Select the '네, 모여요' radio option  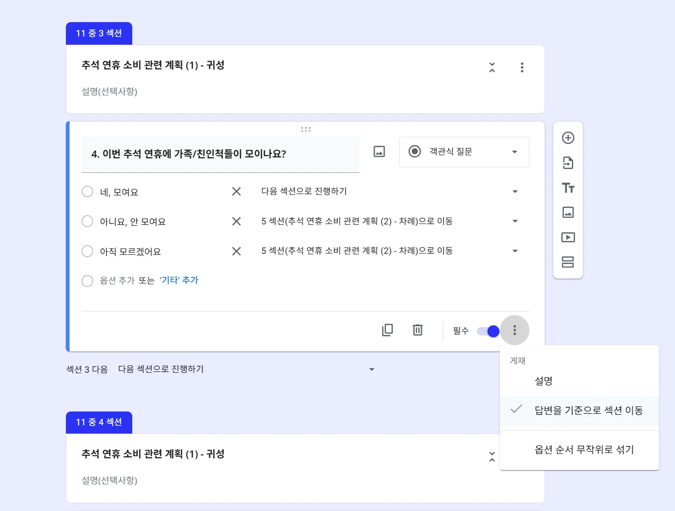88,191
